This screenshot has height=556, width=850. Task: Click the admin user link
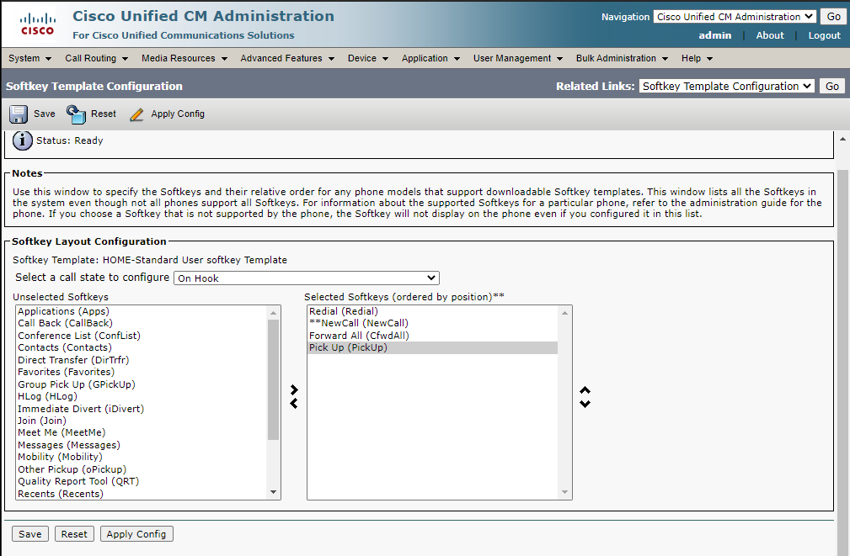coord(714,35)
